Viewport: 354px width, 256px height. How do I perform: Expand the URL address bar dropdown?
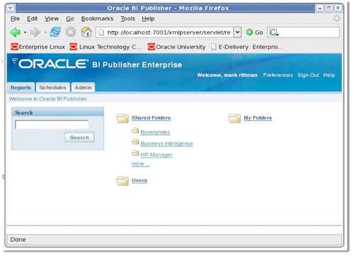238,33
